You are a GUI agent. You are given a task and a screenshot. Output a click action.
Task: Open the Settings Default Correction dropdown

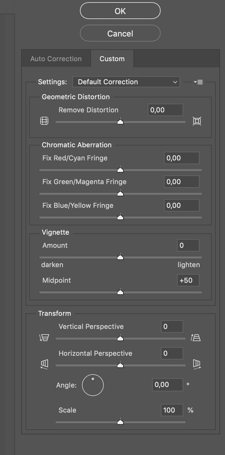pyautogui.click(x=126, y=82)
